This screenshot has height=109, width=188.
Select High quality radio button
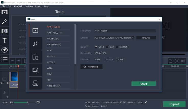[107, 47]
